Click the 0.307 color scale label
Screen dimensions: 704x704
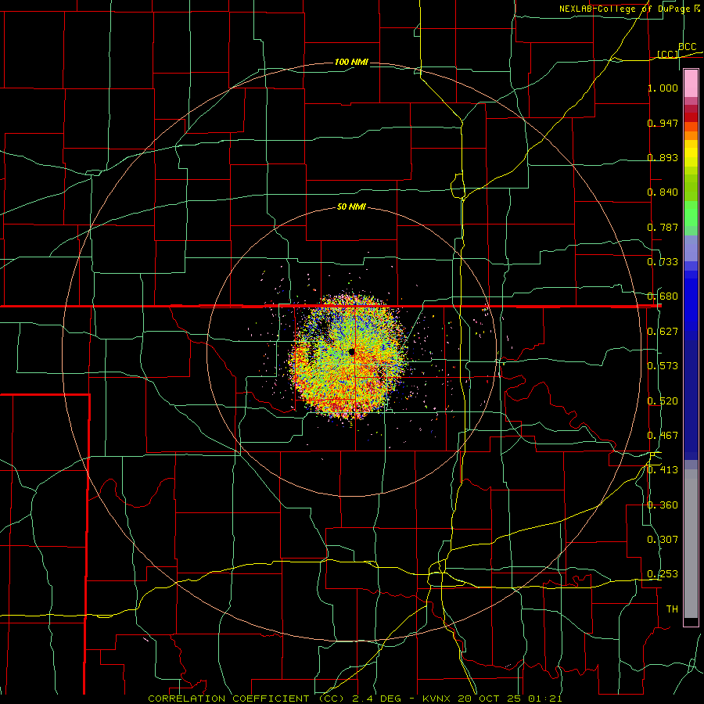click(663, 540)
